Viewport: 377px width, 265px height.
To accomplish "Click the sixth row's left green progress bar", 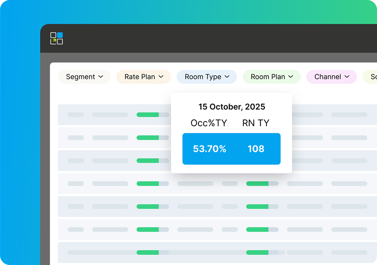I will click(148, 230).
